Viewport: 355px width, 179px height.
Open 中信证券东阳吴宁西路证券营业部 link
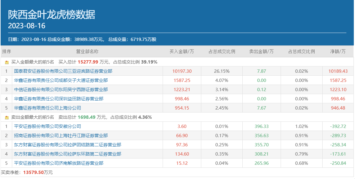point(61,90)
